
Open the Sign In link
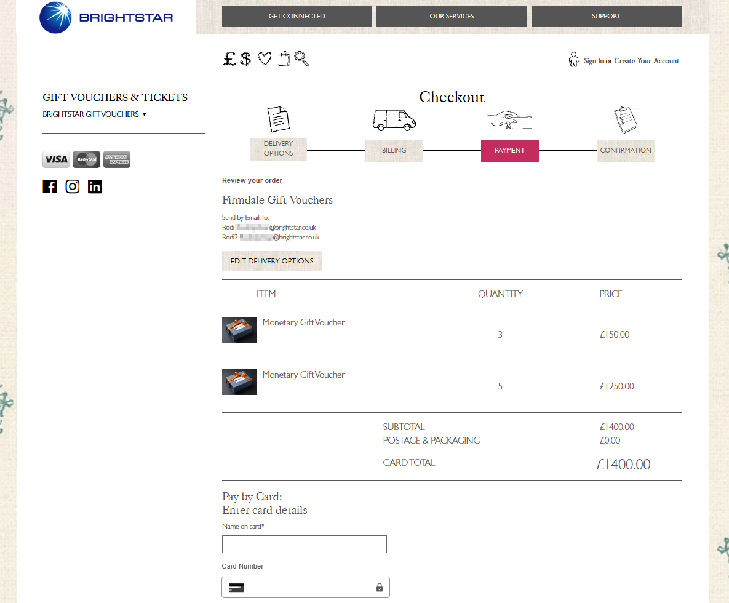click(x=593, y=61)
